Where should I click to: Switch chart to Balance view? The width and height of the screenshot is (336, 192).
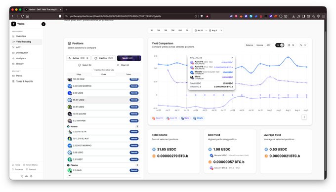click(x=250, y=45)
